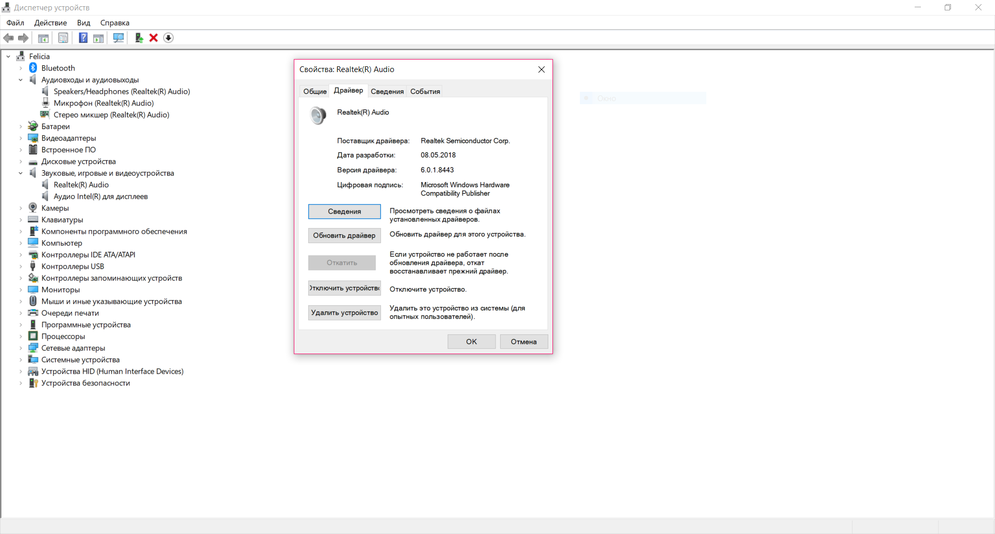Viewport: 995px width, 534px height.
Task: Open the Вид menu
Action: (83, 23)
